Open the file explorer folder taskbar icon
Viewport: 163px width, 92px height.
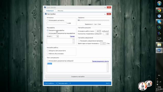coord(159,45)
